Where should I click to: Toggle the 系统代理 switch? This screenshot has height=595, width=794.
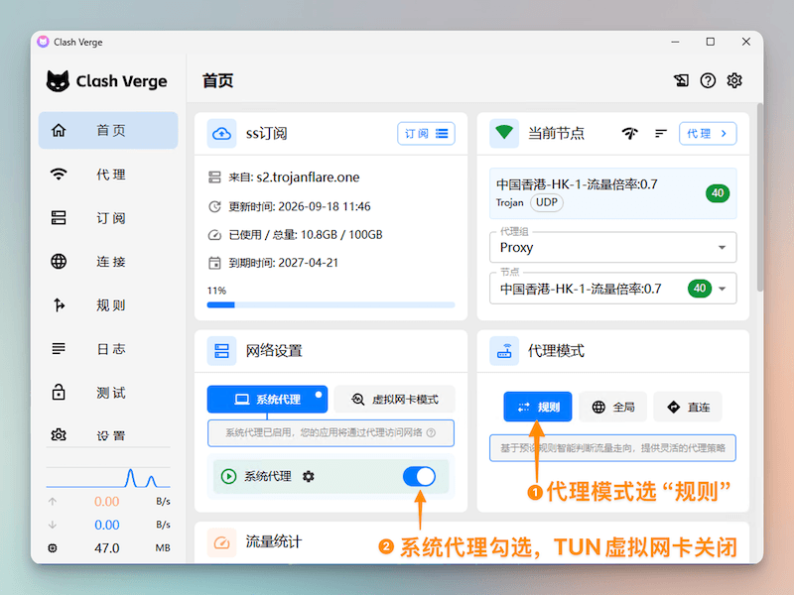pos(419,476)
